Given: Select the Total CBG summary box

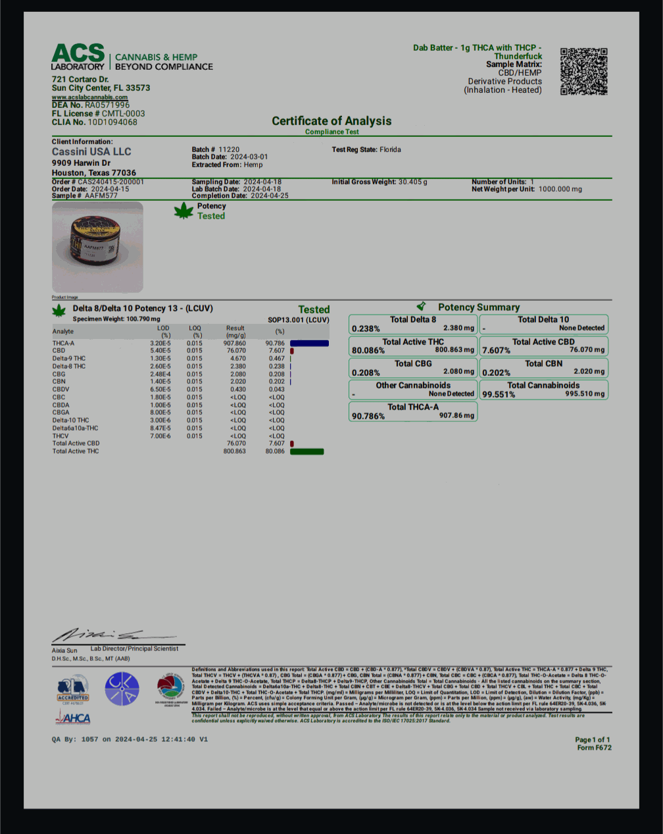Looking at the screenshot, I should coord(413,368).
